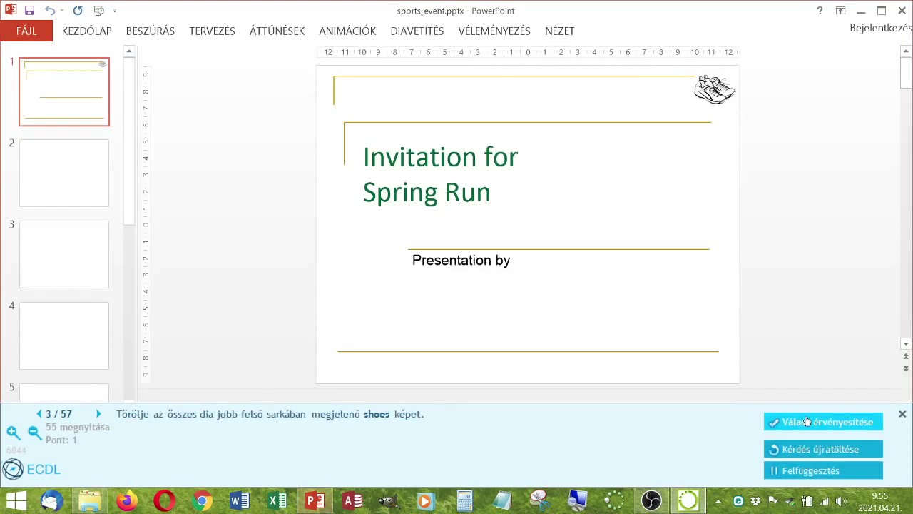Click the 'Invitation for Spring Run' title text
Image resolution: width=913 pixels, height=514 pixels.
(x=440, y=175)
